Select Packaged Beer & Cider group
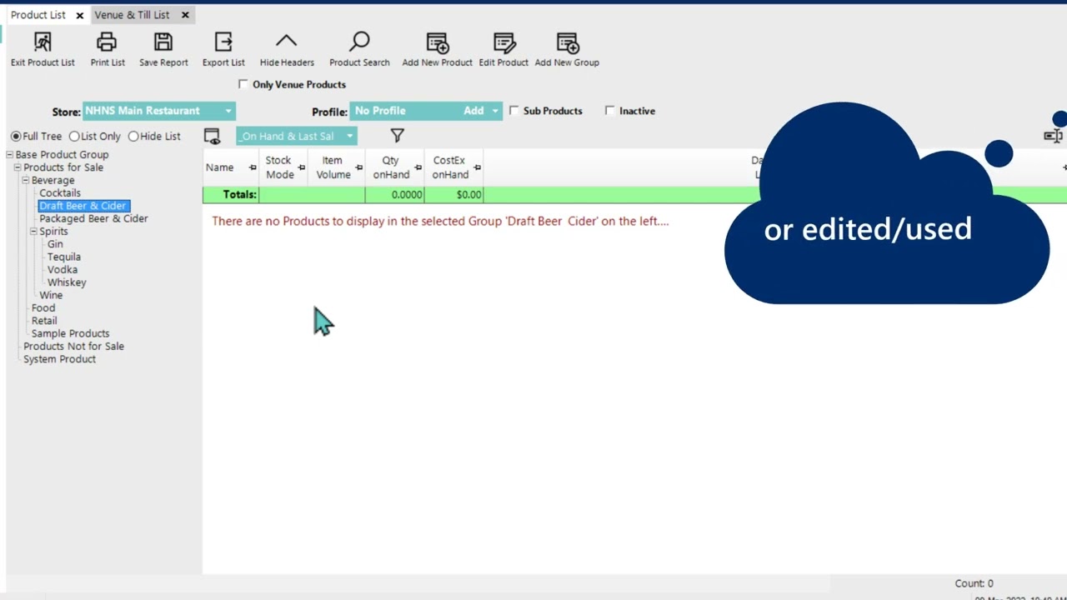 tap(93, 218)
